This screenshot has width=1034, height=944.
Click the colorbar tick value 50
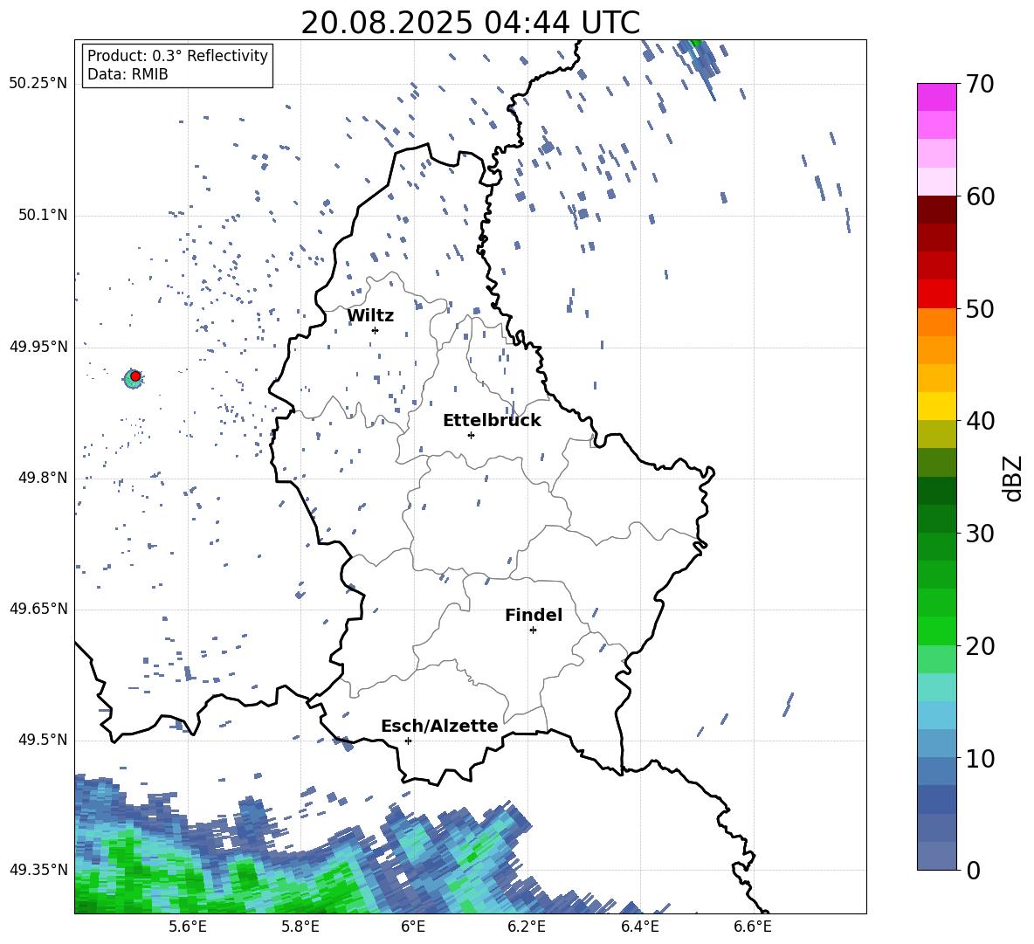[x=980, y=309]
